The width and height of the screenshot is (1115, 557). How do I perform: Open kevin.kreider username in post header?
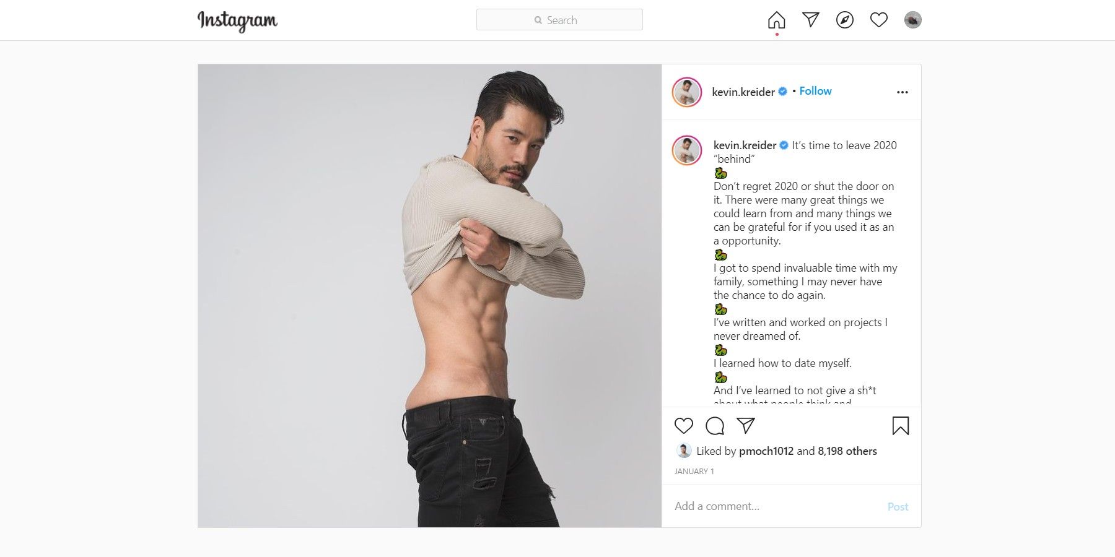(743, 92)
